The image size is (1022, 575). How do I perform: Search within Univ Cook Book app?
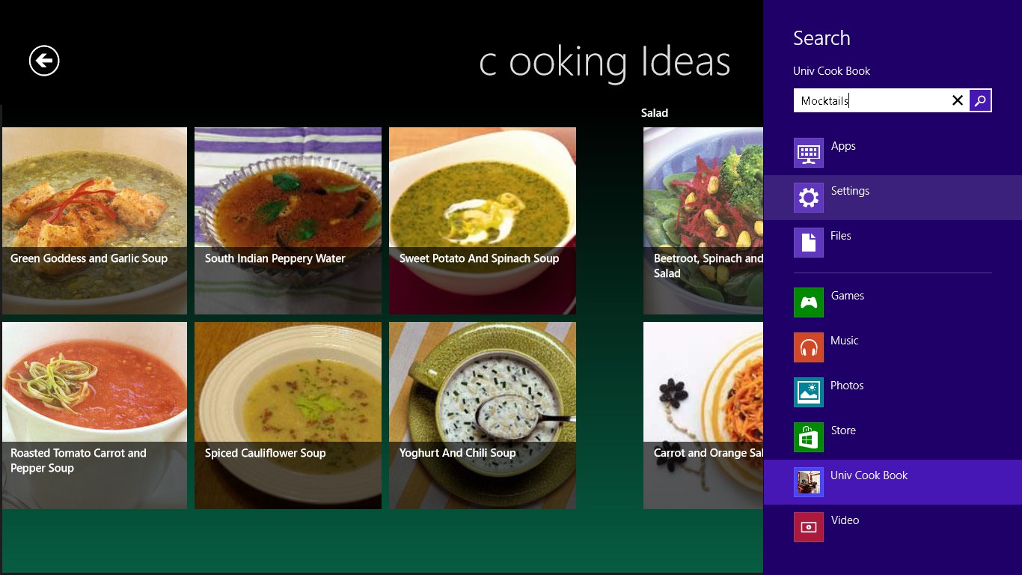point(893,482)
